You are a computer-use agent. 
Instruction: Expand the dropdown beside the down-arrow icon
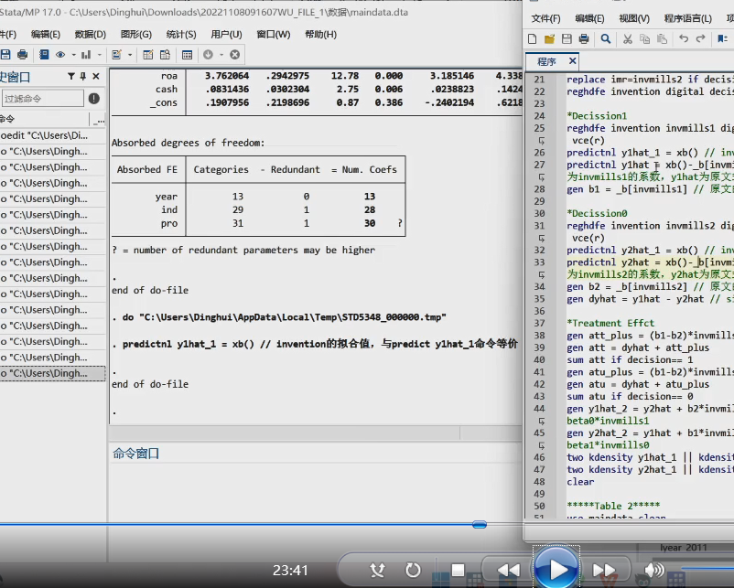click(x=221, y=55)
